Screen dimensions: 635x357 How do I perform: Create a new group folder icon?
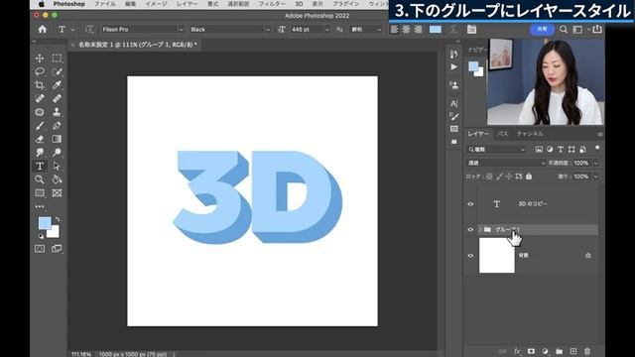559,351
